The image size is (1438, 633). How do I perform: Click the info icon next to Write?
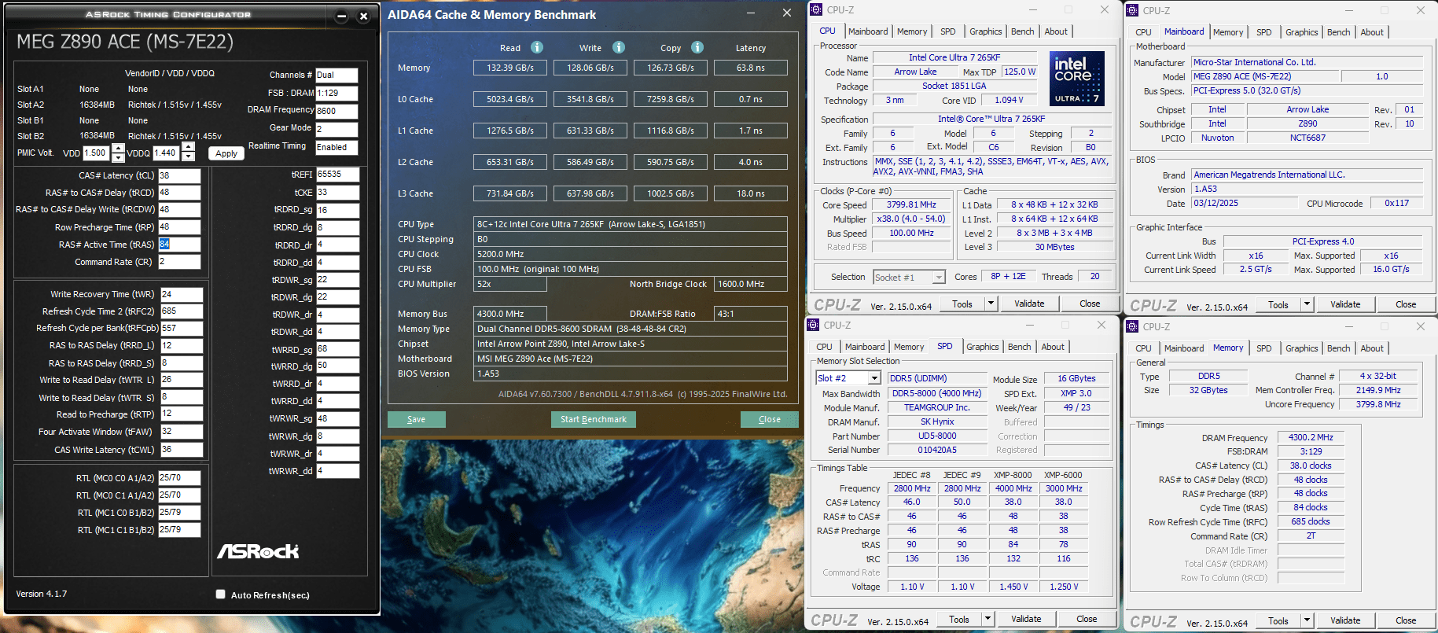619,47
